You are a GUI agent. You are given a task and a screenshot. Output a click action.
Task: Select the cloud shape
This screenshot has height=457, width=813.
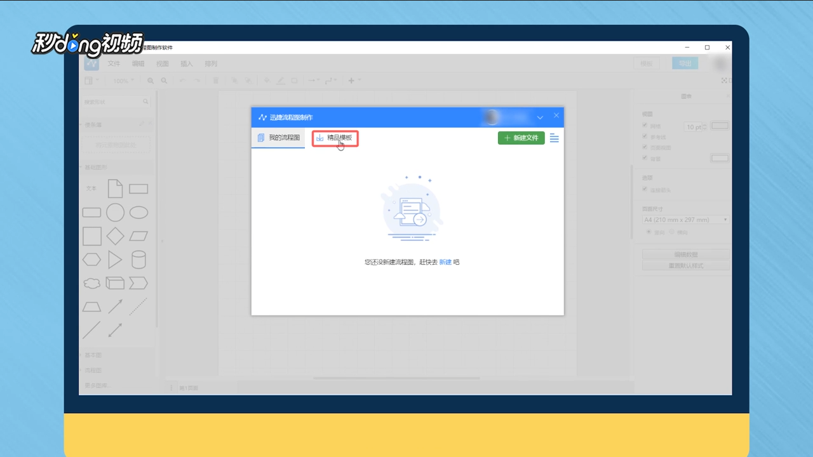[92, 283]
